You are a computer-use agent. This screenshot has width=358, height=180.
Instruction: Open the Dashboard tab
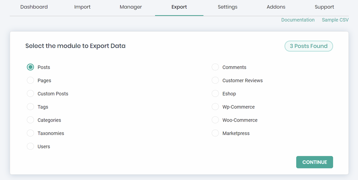(34, 7)
